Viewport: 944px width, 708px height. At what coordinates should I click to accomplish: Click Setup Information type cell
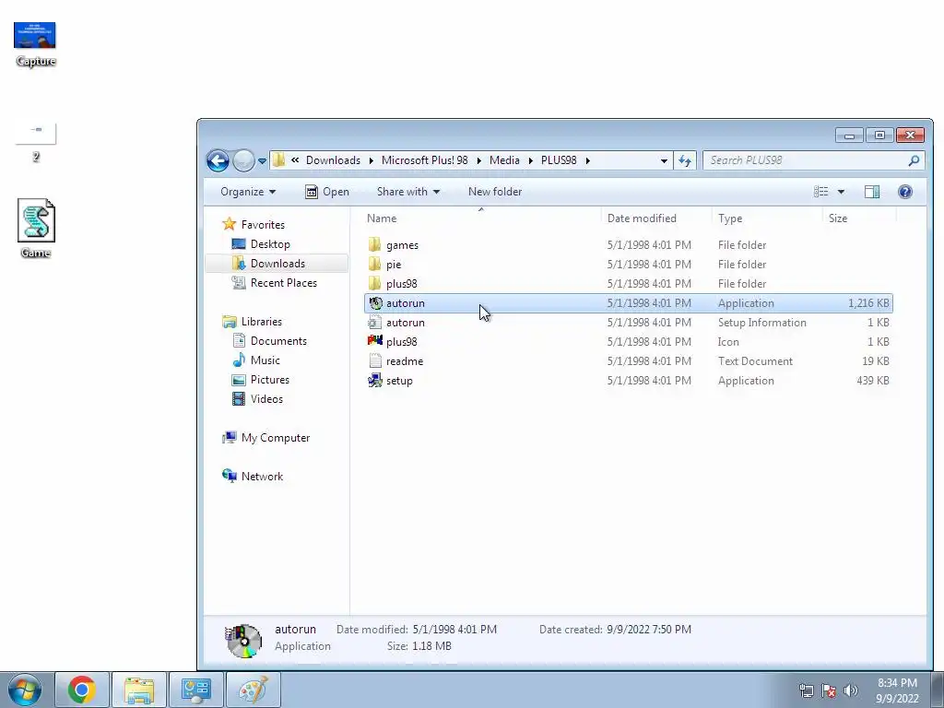tap(761, 322)
